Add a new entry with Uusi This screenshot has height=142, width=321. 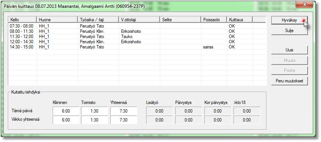click(x=289, y=50)
